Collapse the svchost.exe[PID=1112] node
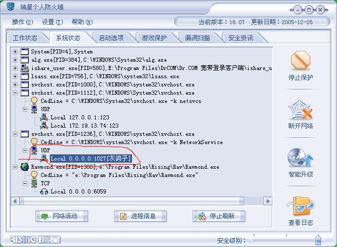This screenshot has height=247, width=337. [15, 93]
